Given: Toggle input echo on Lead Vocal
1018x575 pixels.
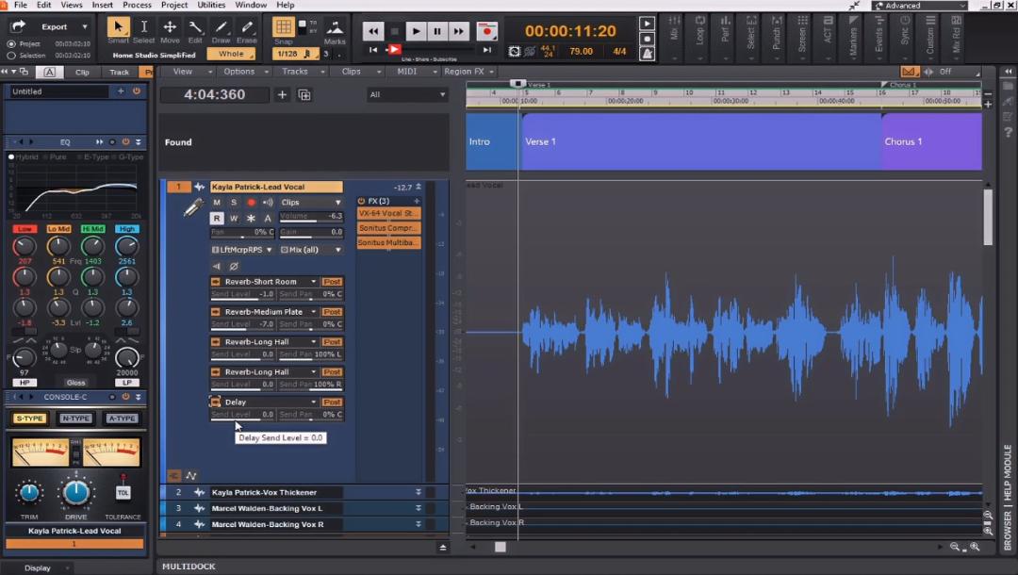Looking at the screenshot, I should click(x=267, y=202).
